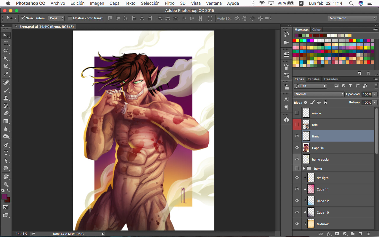The image size is (379, 237).
Task: Select the Eraser tool
Action: [6, 113]
